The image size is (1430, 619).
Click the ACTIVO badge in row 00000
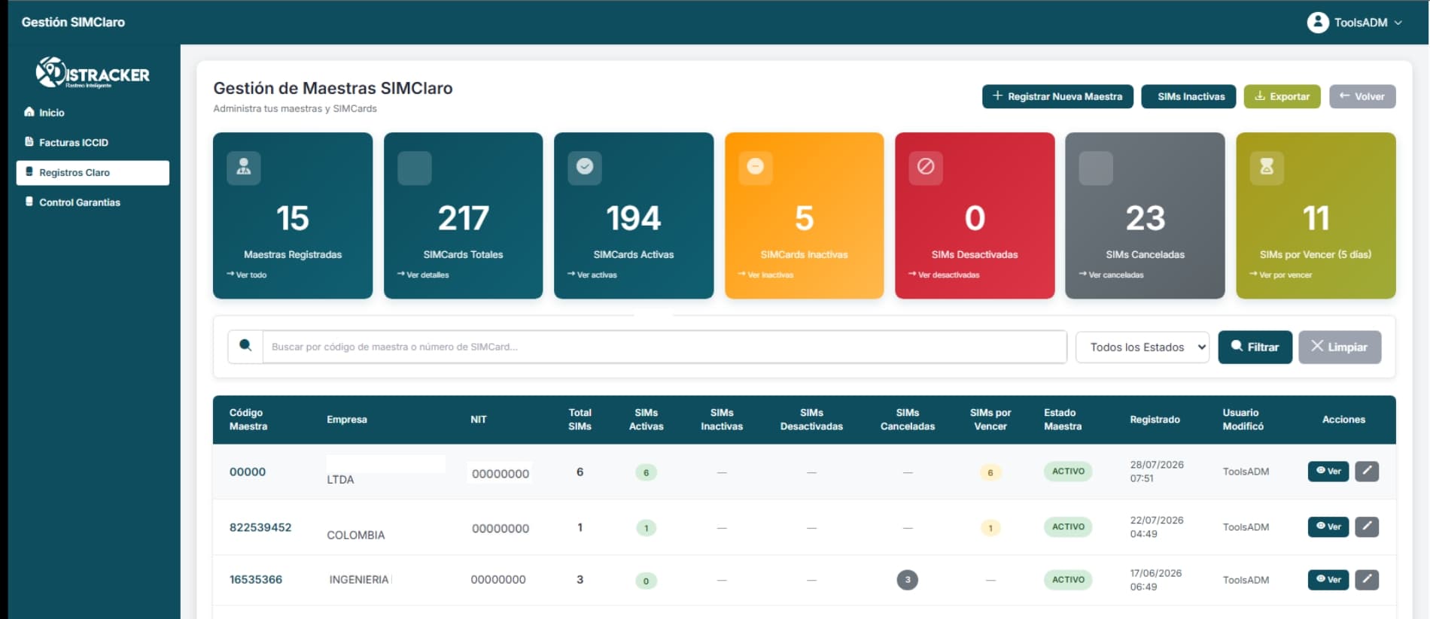(x=1068, y=472)
